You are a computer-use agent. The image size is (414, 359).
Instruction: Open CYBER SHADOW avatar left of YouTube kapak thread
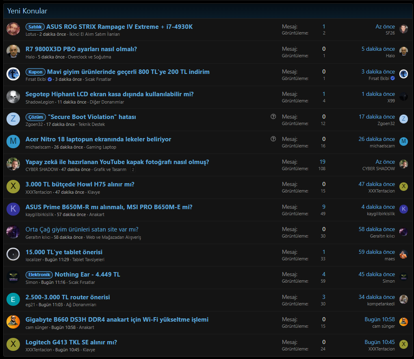click(13, 164)
